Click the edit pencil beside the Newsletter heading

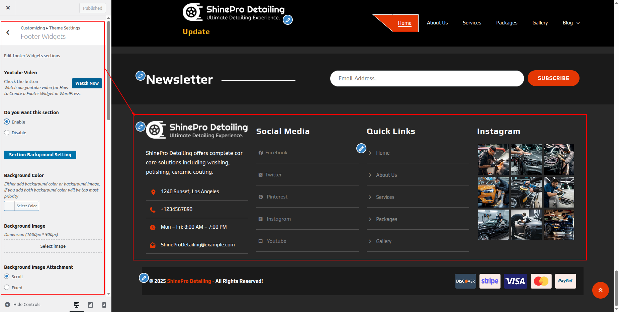pyautogui.click(x=140, y=76)
